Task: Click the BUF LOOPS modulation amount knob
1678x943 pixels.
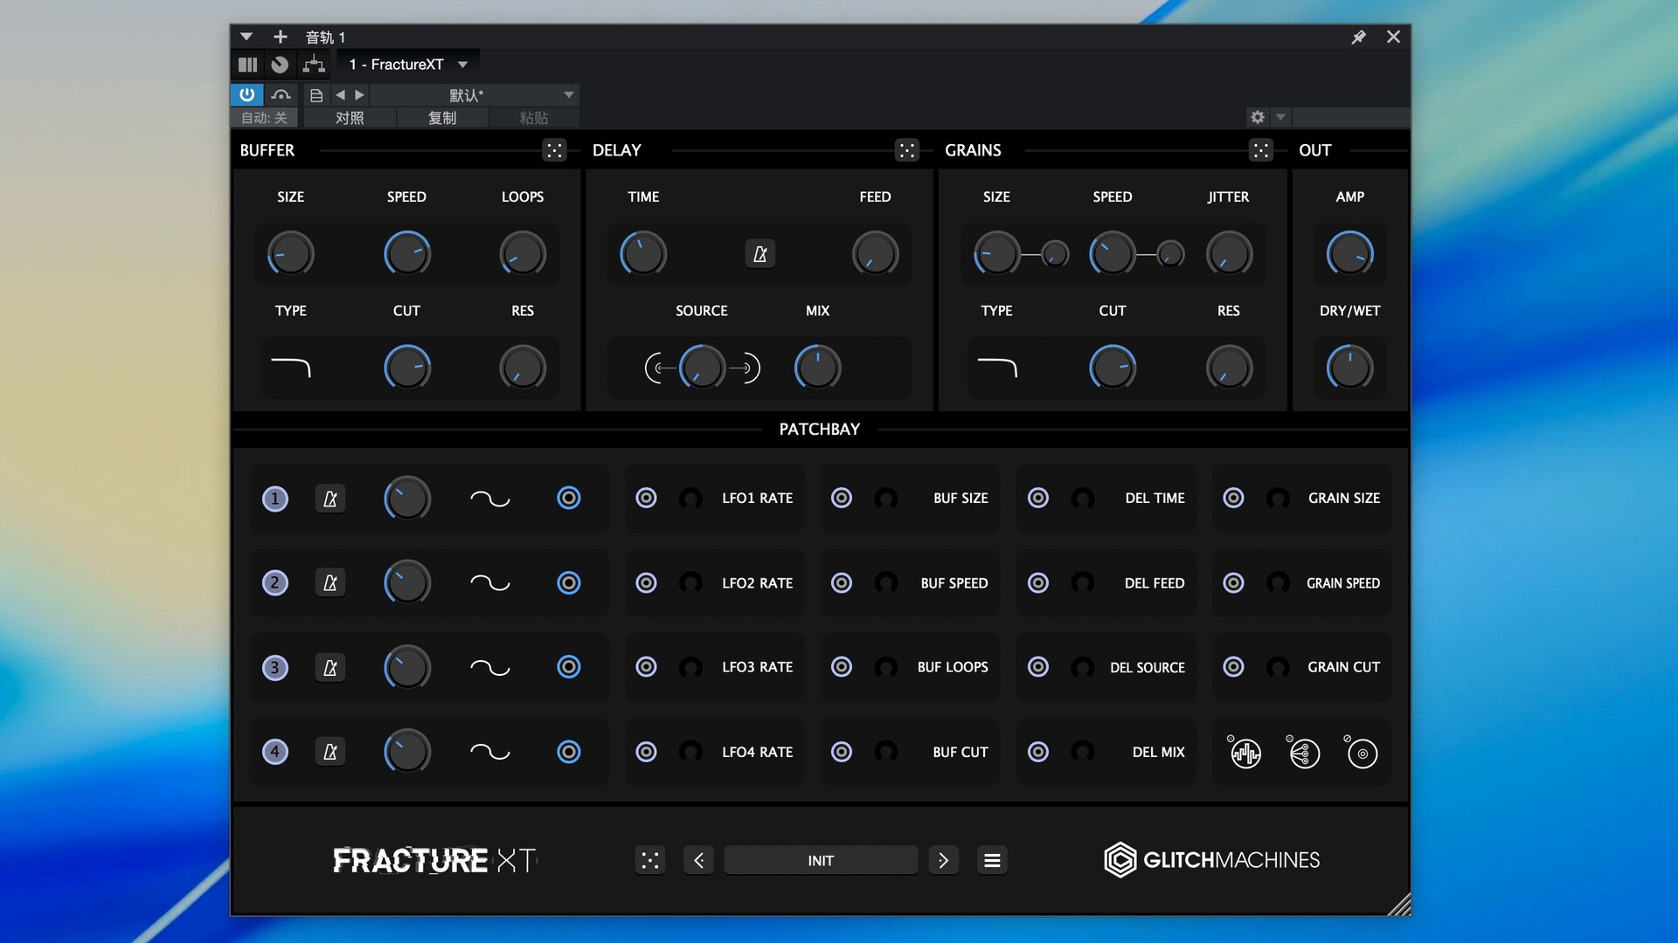Action: [x=886, y=667]
